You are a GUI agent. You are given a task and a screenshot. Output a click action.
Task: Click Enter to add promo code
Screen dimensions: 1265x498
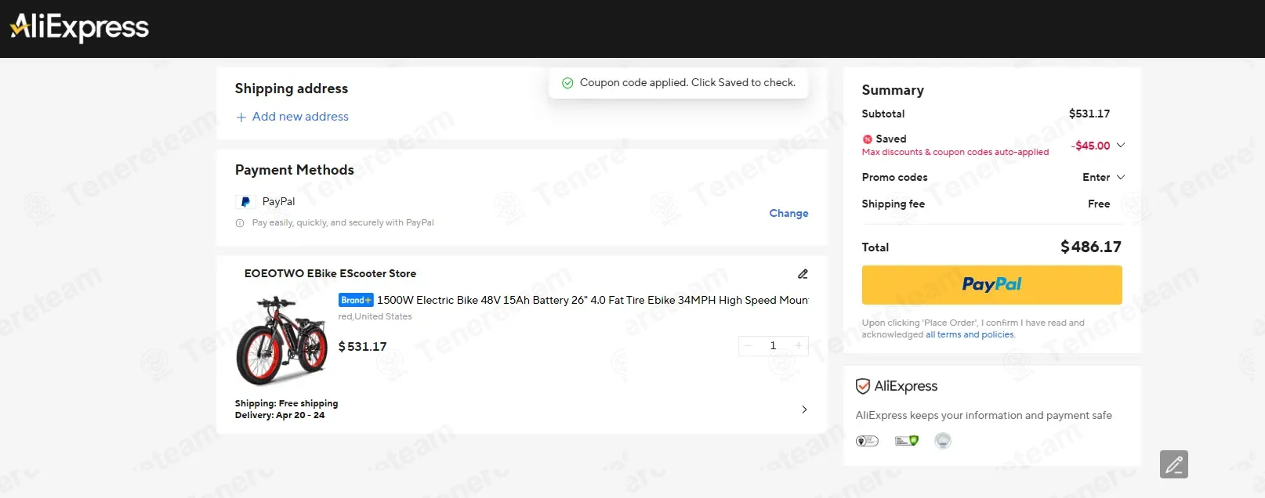pos(1096,177)
